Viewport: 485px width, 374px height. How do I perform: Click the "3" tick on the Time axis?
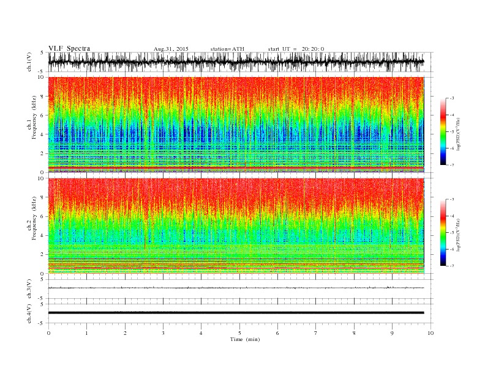(163, 333)
